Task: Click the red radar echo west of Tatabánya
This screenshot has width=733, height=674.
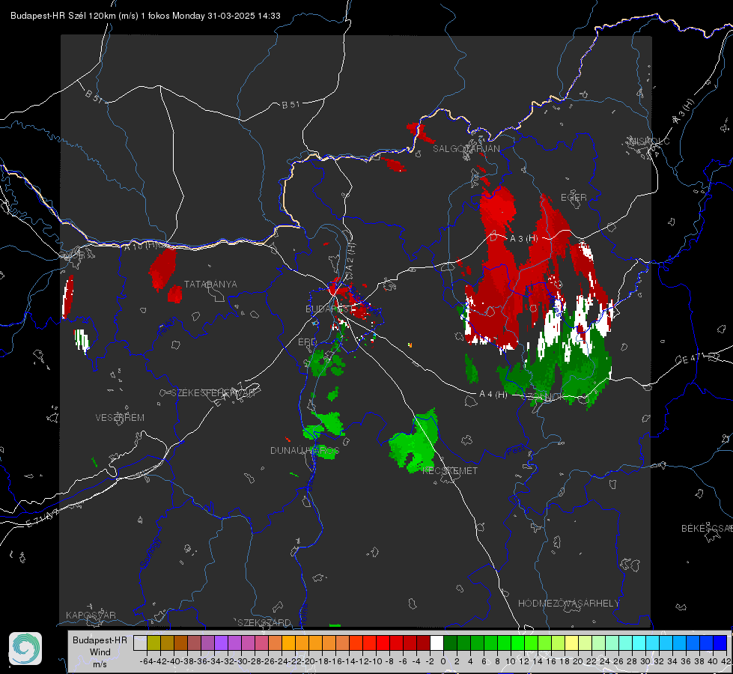Action: (162, 270)
